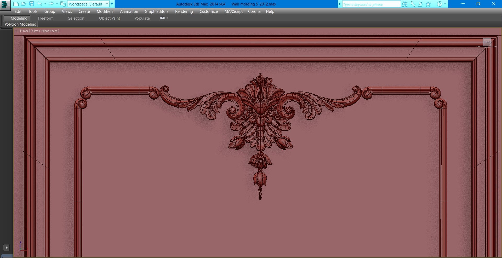This screenshot has height=258, width=502.
Task: Open the Corona menu
Action: click(254, 12)
